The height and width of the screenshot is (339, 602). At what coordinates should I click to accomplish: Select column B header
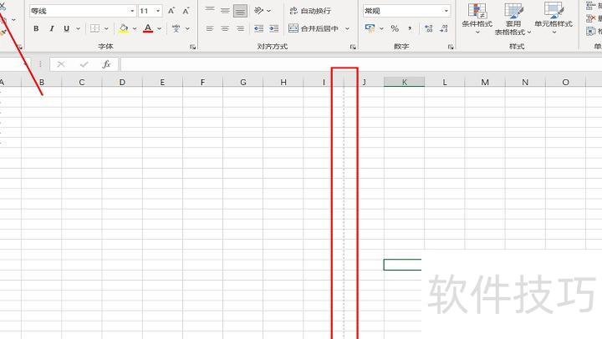pos(42,82)
